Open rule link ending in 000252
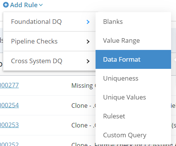The image size is (176, 146). point(9,144)
